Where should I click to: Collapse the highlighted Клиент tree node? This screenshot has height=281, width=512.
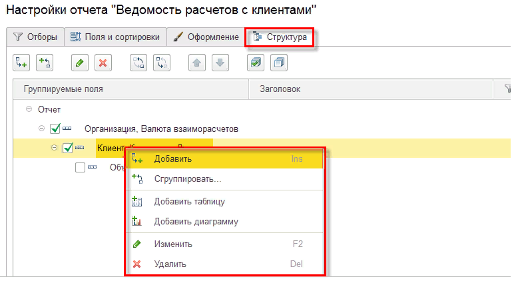[x=54, y=148]
